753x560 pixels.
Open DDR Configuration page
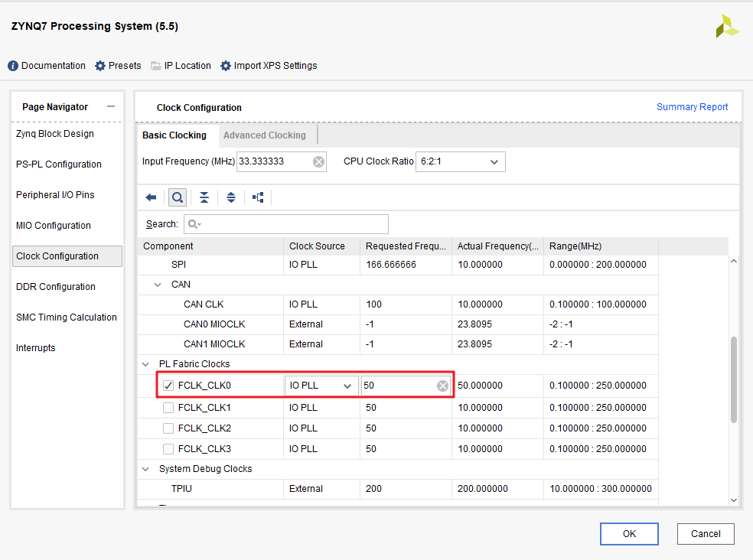coord(56,287)
